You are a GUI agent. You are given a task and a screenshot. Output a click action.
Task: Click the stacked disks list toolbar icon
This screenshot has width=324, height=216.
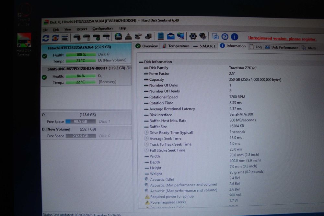(x=65, y=38)
